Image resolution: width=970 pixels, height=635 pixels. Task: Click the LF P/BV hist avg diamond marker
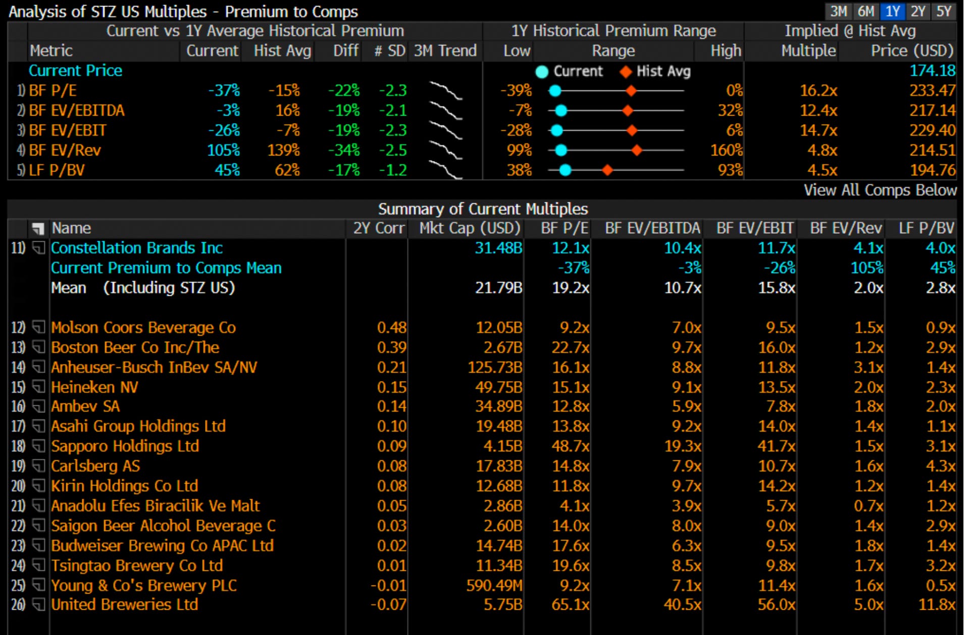pos(607,170)
